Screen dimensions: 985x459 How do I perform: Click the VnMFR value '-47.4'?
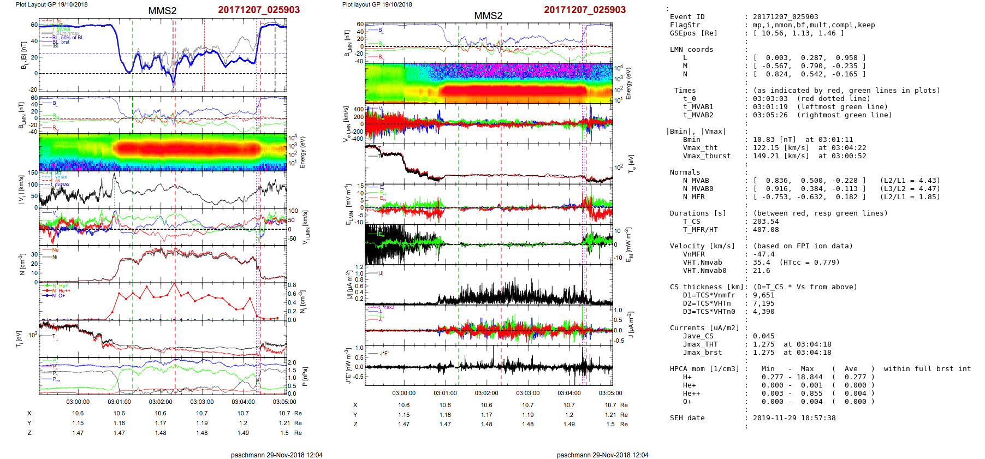tap(764, 254)
